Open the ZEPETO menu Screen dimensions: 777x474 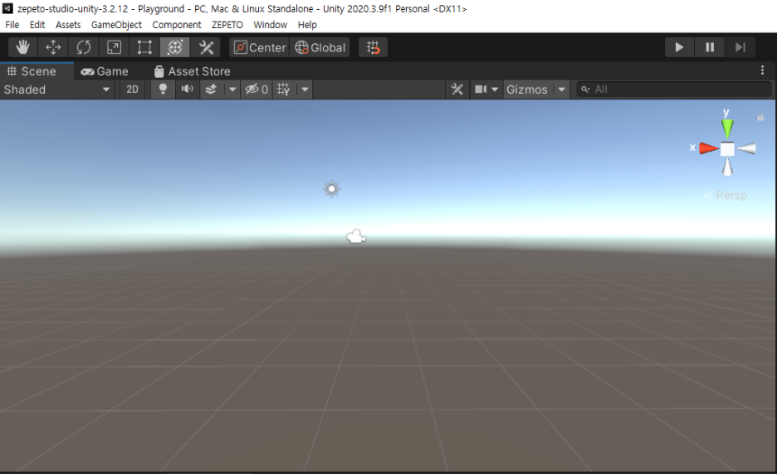(227, 25)
